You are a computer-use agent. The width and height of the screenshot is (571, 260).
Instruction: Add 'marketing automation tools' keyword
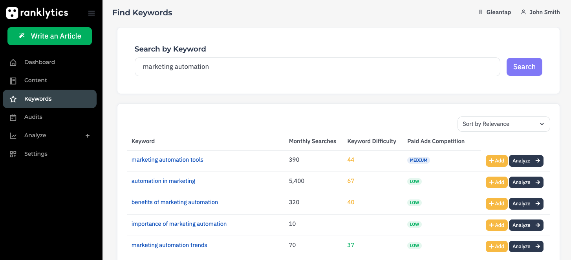[496, 161]
